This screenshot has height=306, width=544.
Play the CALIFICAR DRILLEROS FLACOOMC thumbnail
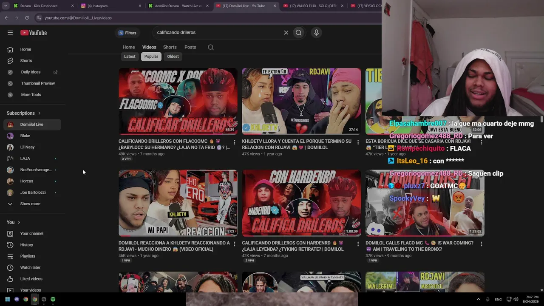click(178, 101)
